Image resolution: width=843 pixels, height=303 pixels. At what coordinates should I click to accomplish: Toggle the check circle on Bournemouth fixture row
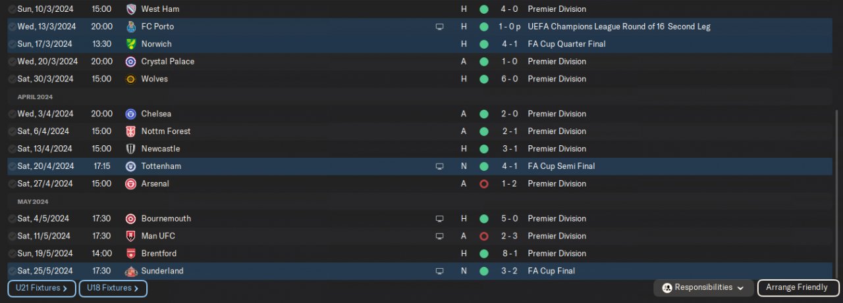point(12,218)
